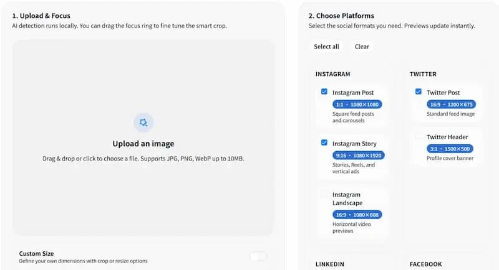
Task: Select the Instagram Story label
Action: pyautogui.click(x=354, y=144)
